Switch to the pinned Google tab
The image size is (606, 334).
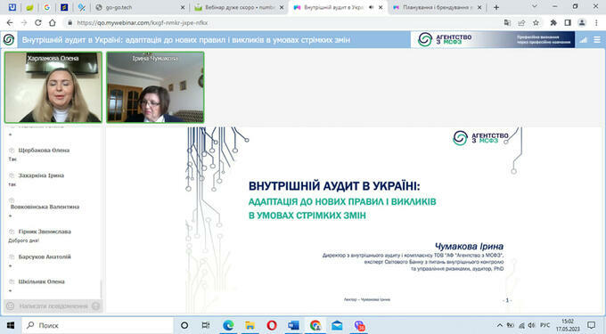click(46, 7)
